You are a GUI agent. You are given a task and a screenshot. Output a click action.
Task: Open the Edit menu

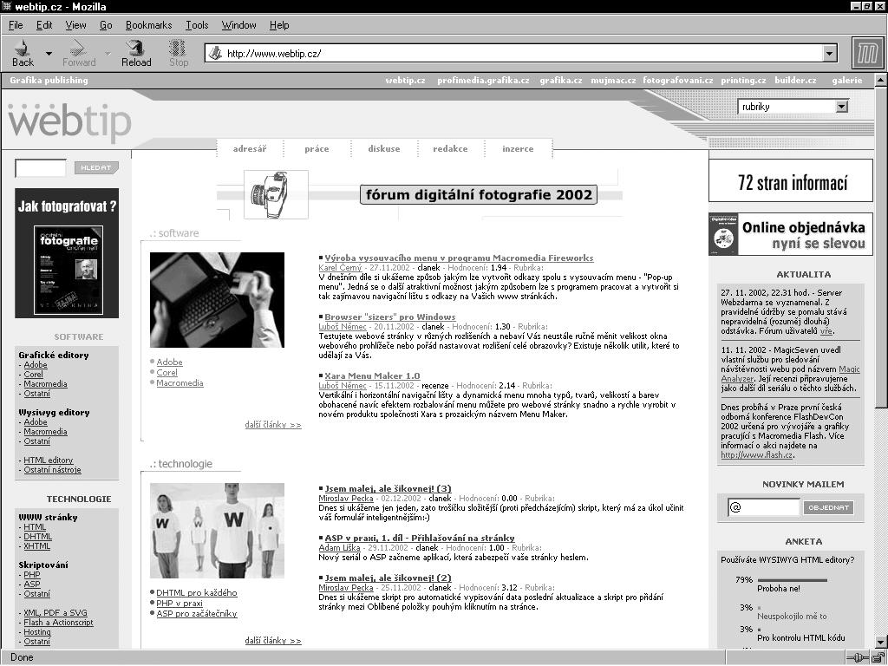tap(44, 25)
